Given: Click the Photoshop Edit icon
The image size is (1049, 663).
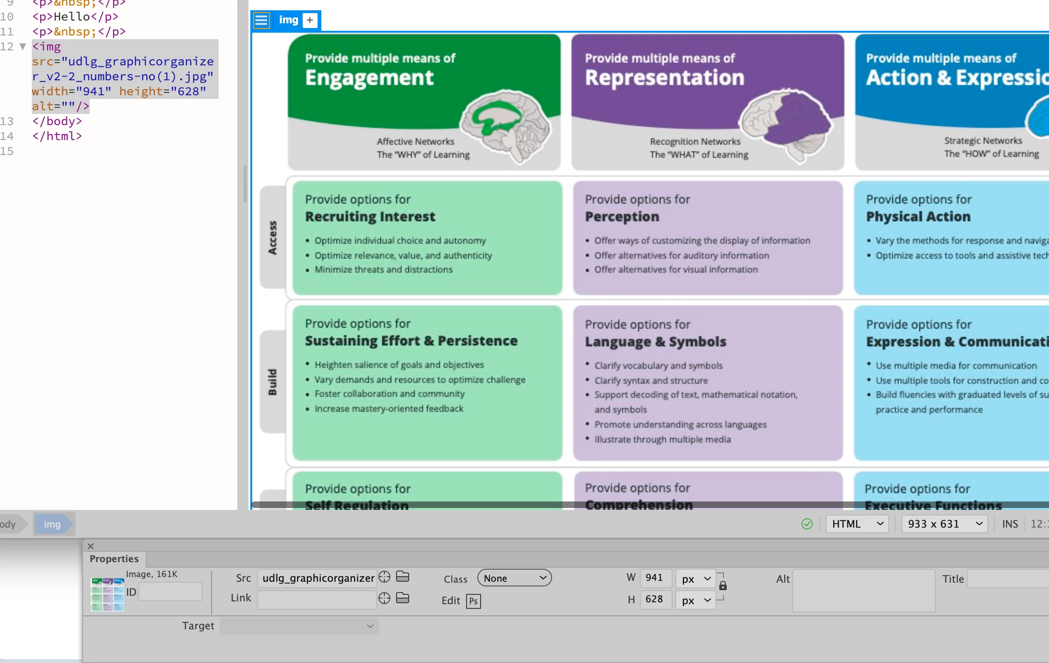Looking at the screenshot, I should point(473,601).
